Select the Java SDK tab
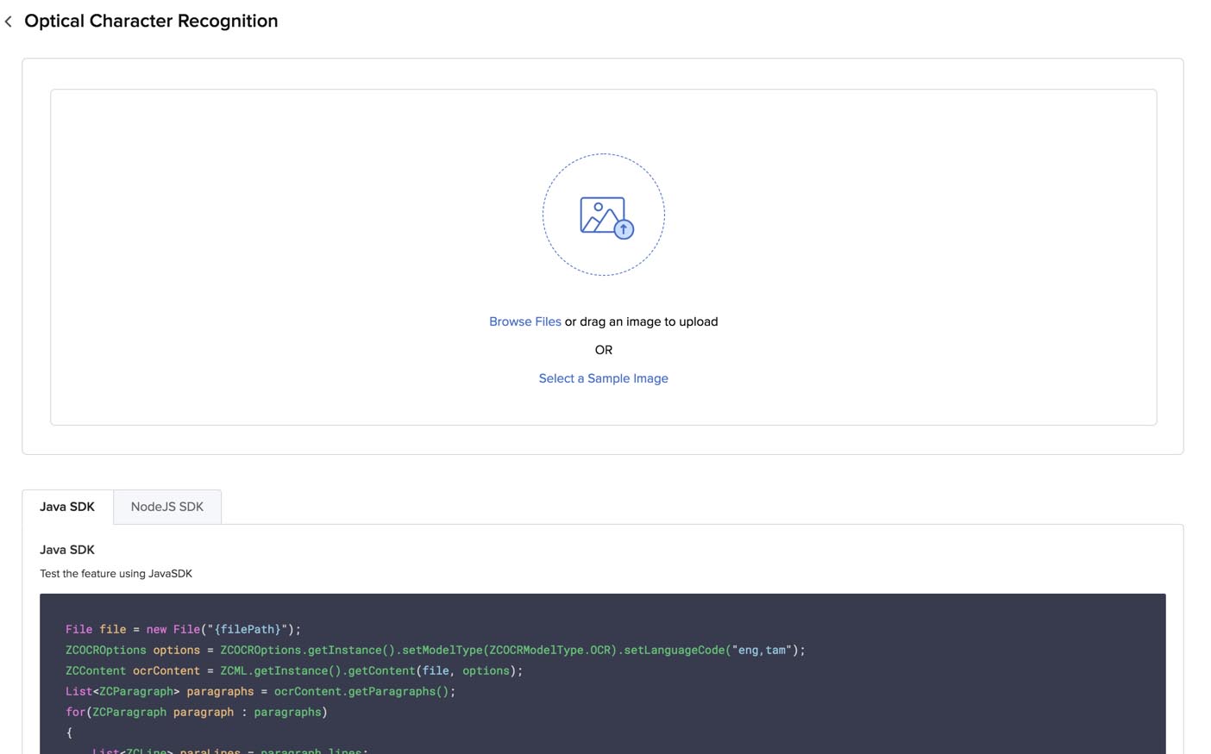 pyautogui.click(x=67, y=507)
